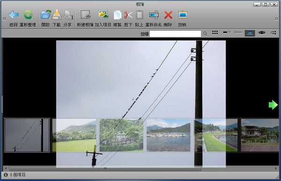This screenshot has height=181, width=281.
Task: Click the '8 個項目' status text
Action: click(18, 175)
